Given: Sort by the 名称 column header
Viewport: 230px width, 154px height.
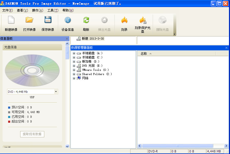Looking at the screenshot, I should point(177,54).
